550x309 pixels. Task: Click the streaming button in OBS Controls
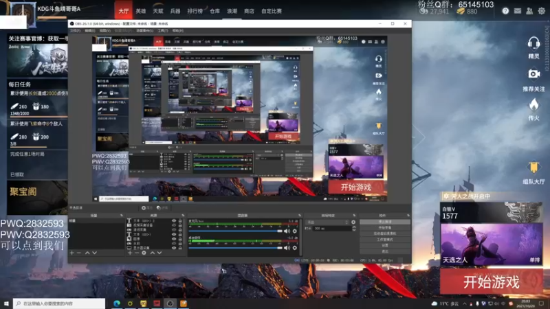(x=385, y=222)
